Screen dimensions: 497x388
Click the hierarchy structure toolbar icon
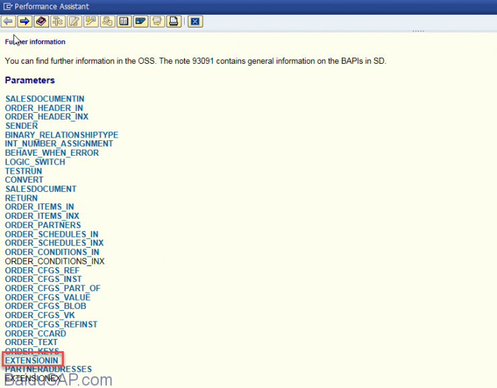tap(58, 21)
